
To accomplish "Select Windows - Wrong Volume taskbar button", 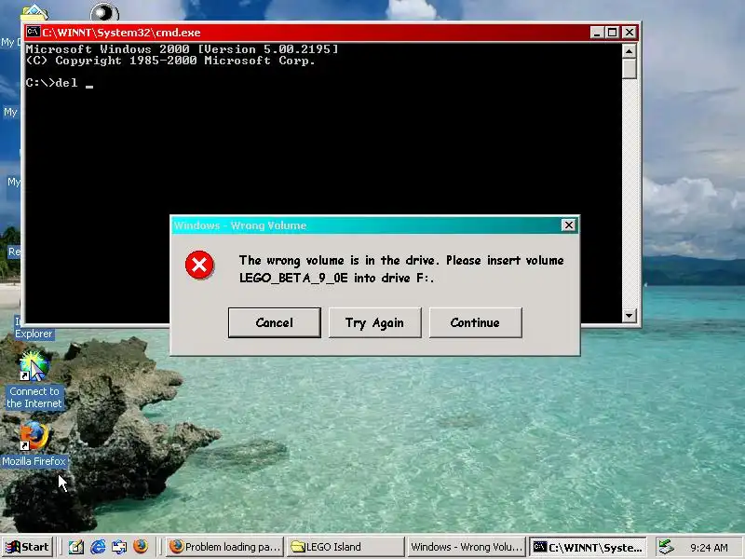I will click(467, 547).
